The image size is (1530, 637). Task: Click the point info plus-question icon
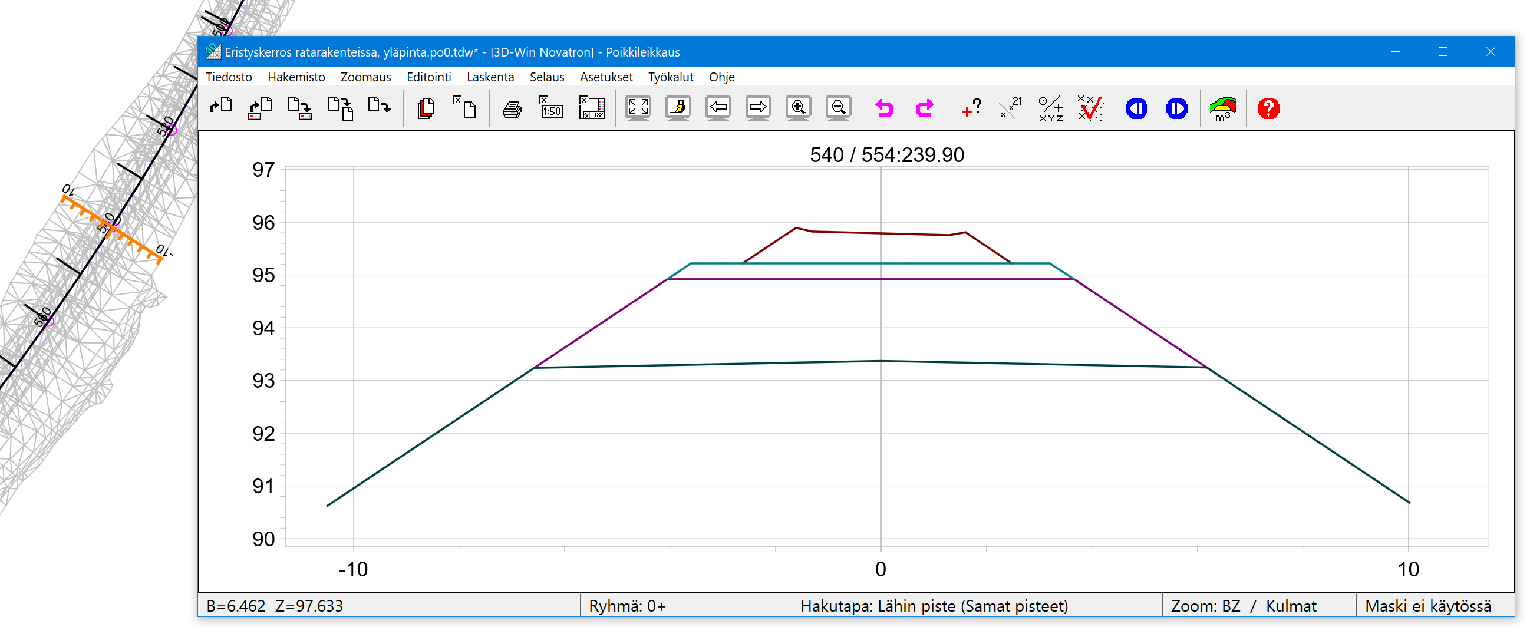tap(972, 108)
